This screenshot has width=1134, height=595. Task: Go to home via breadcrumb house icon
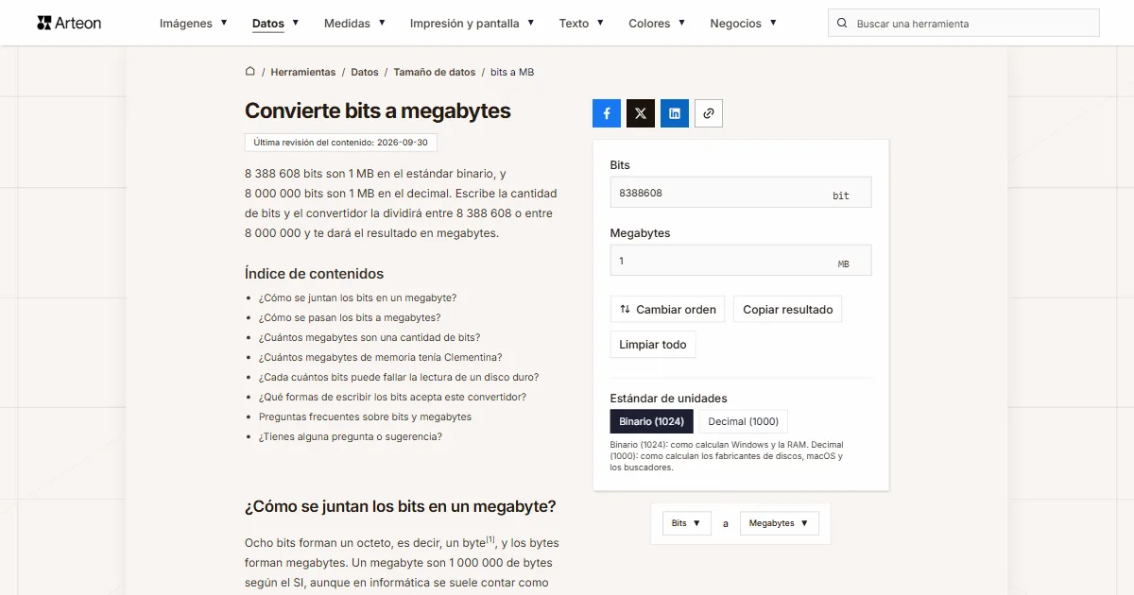(x=250, y=72)
